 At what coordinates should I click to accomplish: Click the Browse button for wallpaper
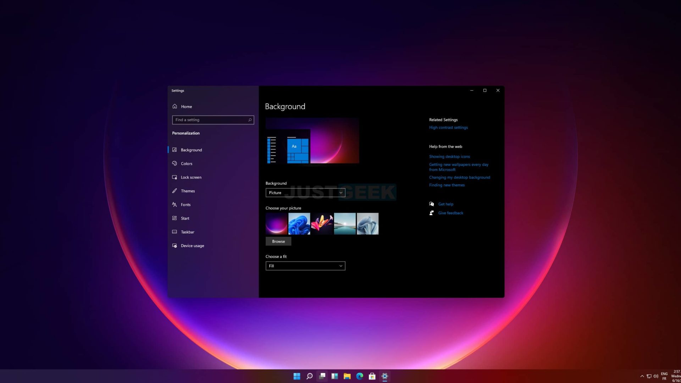(x=278, y=241)
